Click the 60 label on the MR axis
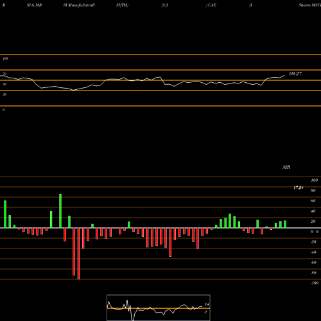The image size is (321, 321). click(313, 201)
